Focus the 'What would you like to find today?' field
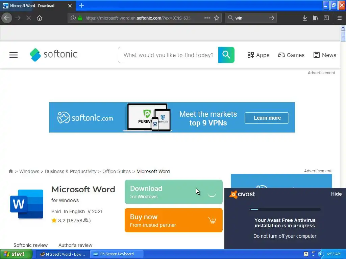346x259 pixels. (x=168, y=55)
